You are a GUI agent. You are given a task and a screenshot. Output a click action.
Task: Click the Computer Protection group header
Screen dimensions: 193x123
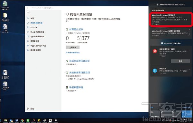[x=171, y=43]
